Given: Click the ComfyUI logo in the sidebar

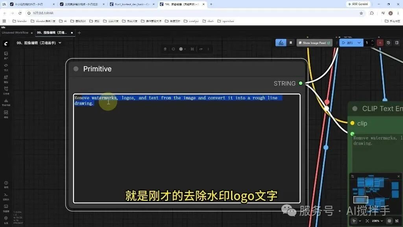Looking at the screenshot, I should coord(6,43).
